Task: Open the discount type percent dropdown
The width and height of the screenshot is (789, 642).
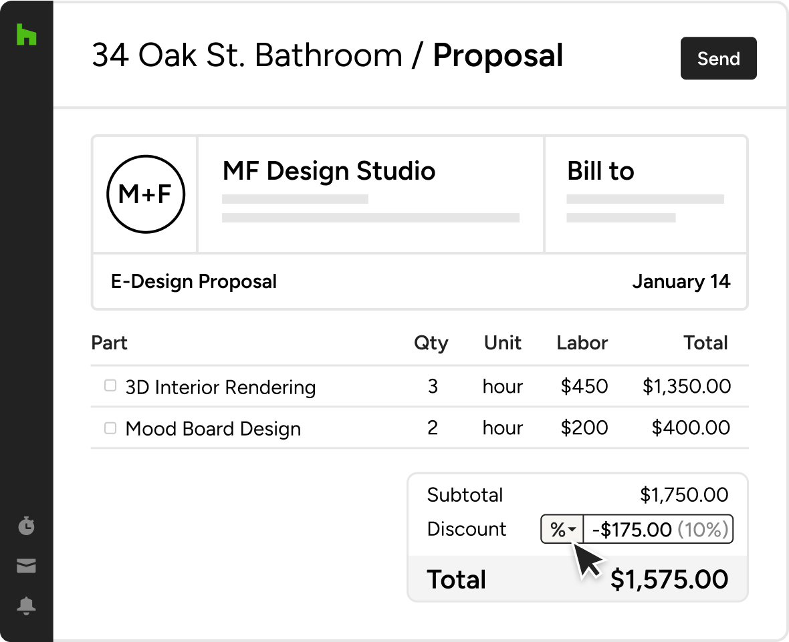Action: (562, 530)
